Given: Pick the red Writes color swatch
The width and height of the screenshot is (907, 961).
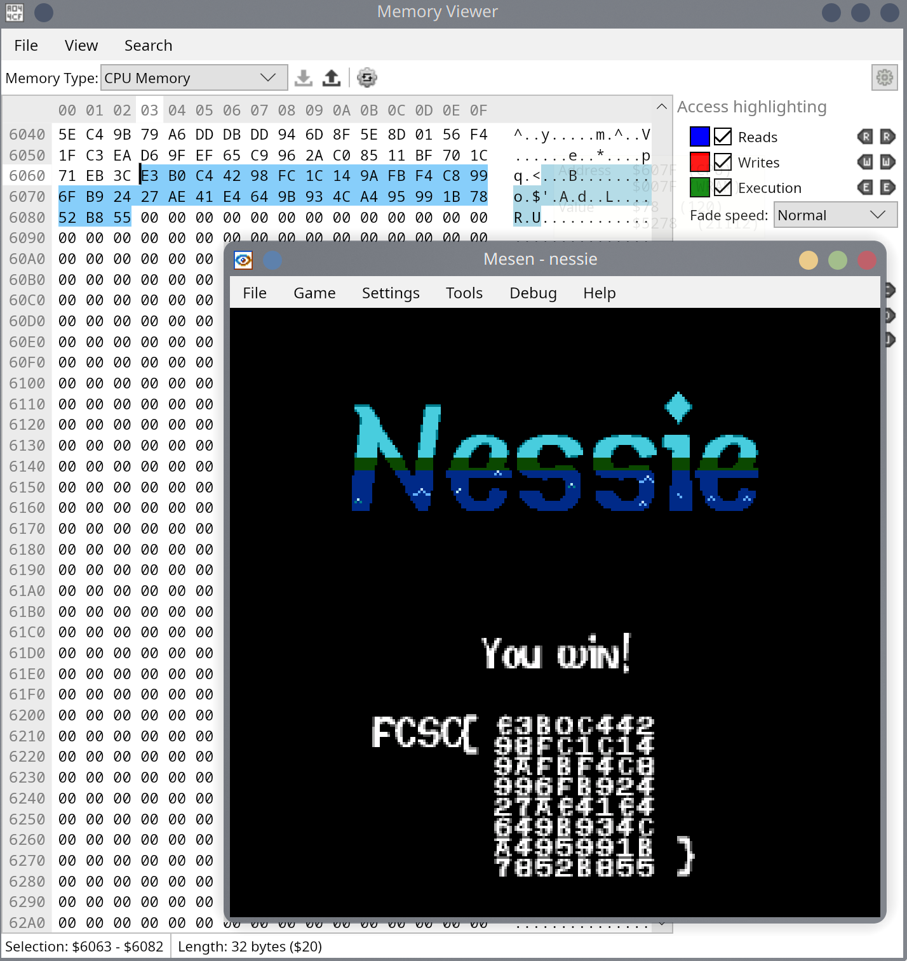Looking at the screenshot, I should point(699,162).
